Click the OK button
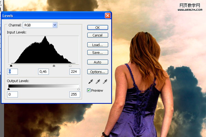 (x=98, y=27)
